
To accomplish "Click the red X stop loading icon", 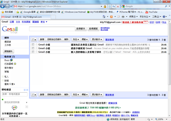I will 118,6.
